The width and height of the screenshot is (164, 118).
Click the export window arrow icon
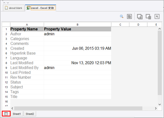pos(140,17)
